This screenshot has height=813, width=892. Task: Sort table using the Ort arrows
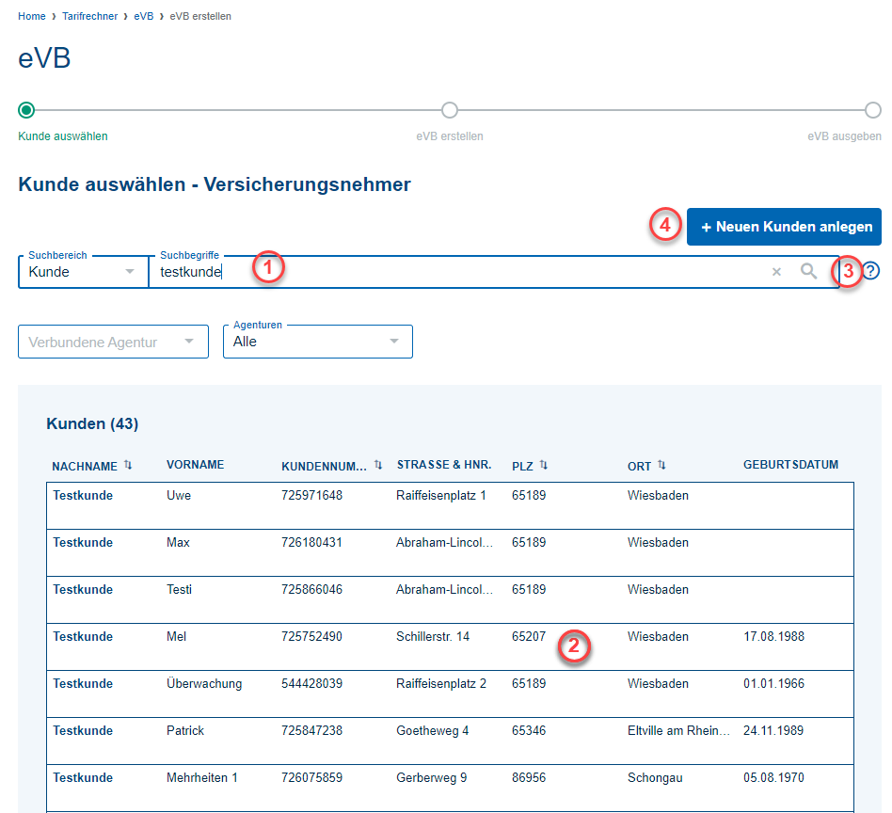[661, 465]
